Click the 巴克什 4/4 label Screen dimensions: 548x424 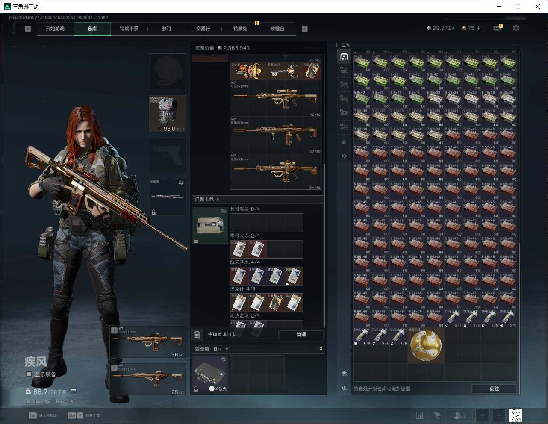tap(242, 289)
